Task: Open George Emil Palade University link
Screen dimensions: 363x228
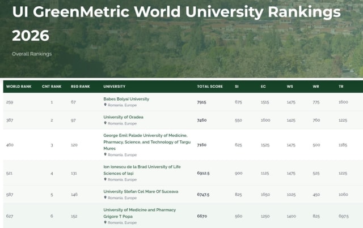Action: pos(147,142)
